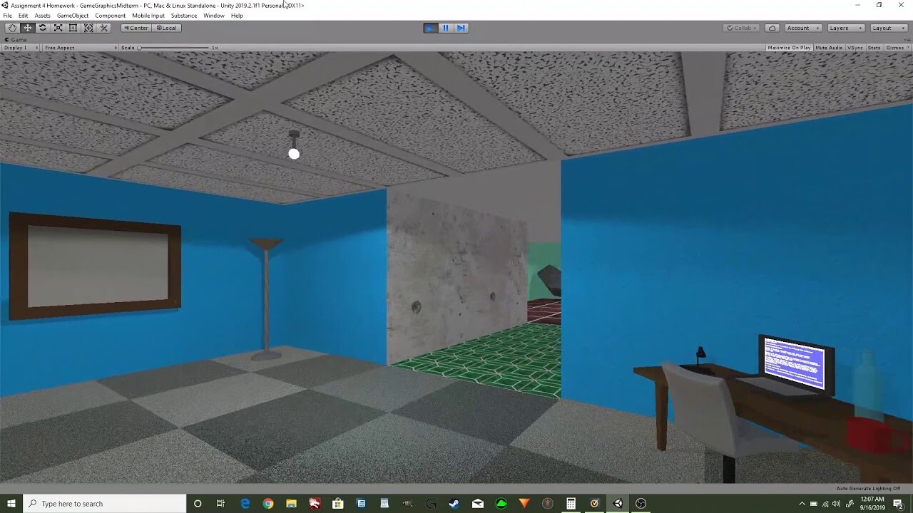Pause the running game
This screenshot has width=913, height=513.
click(446, 28)
